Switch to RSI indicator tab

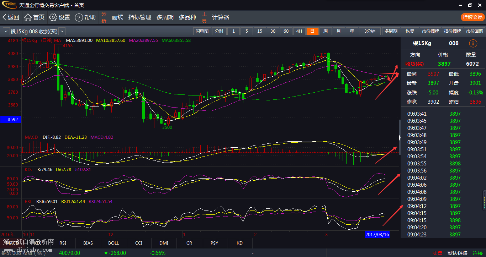point(63,243)
